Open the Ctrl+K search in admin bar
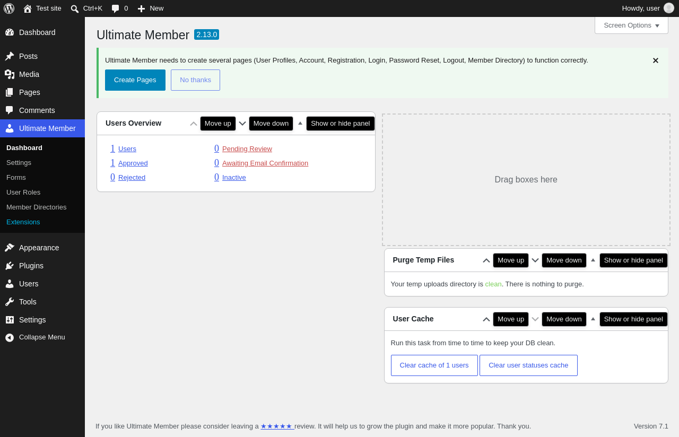 [86, 8]
